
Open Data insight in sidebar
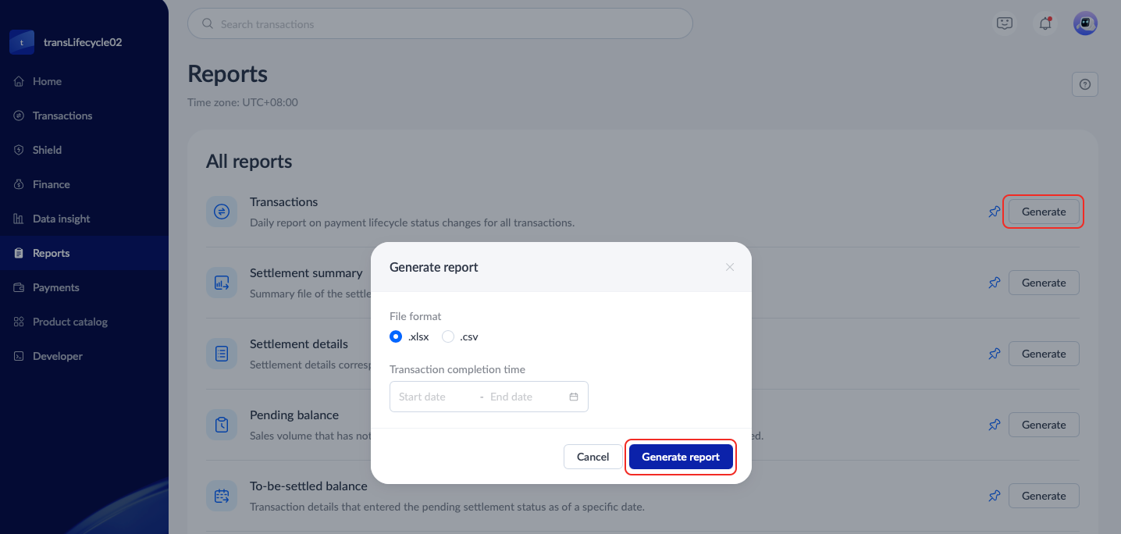[x=61, y=219]
